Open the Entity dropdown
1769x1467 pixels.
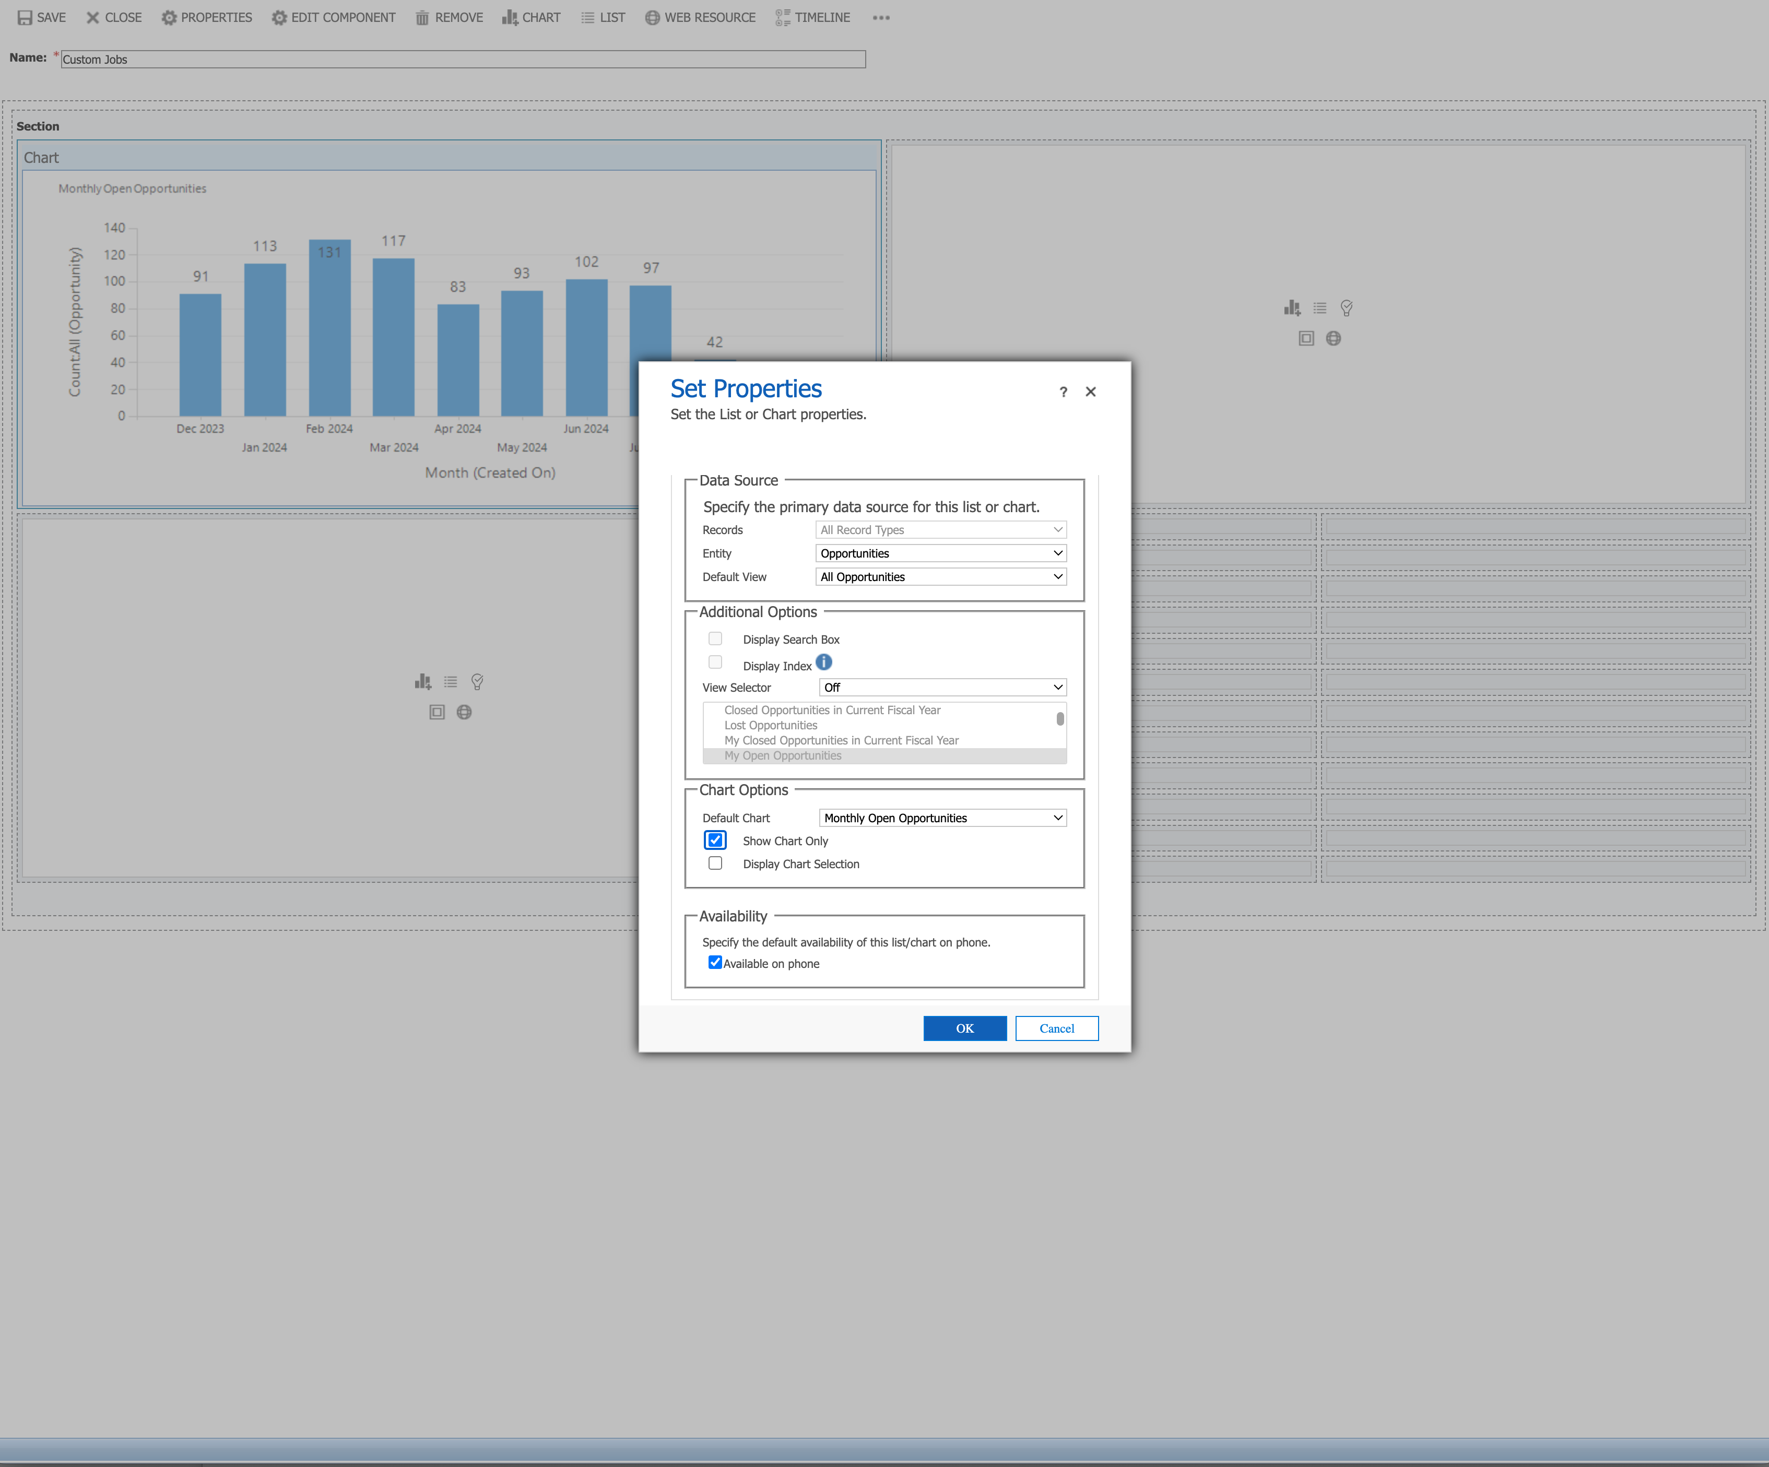coord(941,553)
